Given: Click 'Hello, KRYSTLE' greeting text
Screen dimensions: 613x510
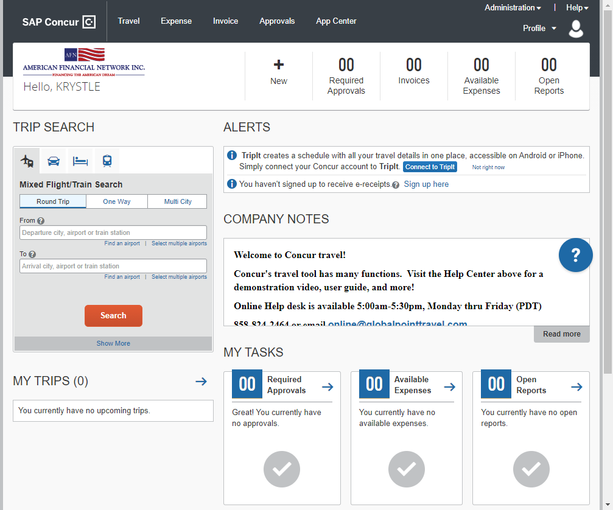Looking at the screenshot, I should click(x=61, y=87).
